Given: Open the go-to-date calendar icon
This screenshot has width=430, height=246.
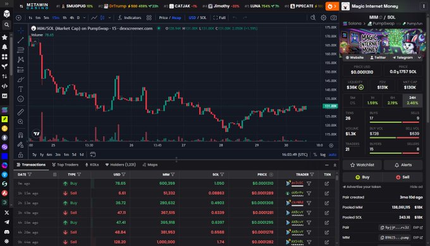Looking at the screenshot, I should (93, 154).
